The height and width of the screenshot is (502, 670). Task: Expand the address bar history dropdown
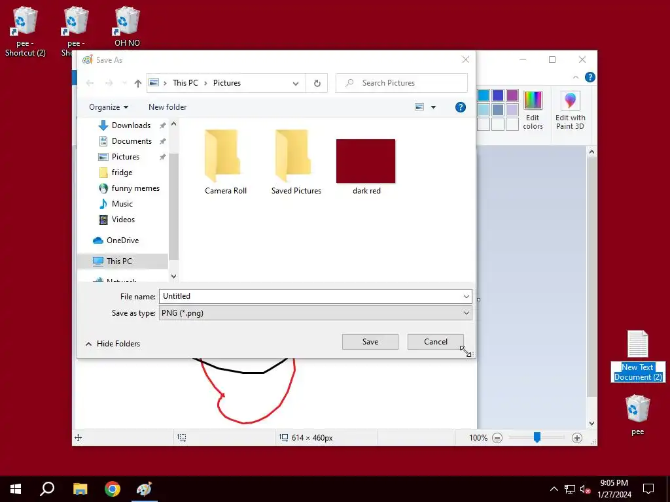296,83
